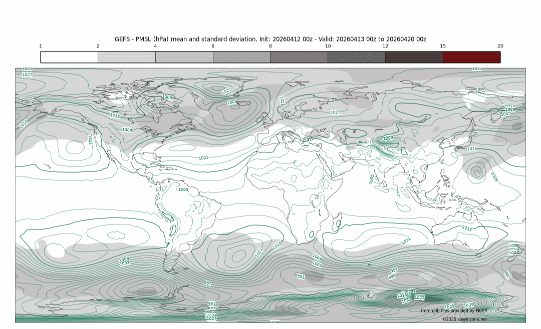Select the white 1–2 colorbar segment
The width and height of the screenshot is (541, 329).
click(69, 57)
